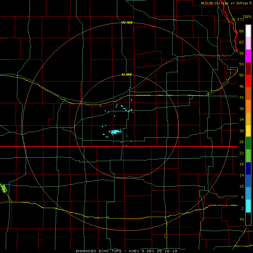253x253 pixels.
Task: Click the "6" scale value
Action: point(243,197)
